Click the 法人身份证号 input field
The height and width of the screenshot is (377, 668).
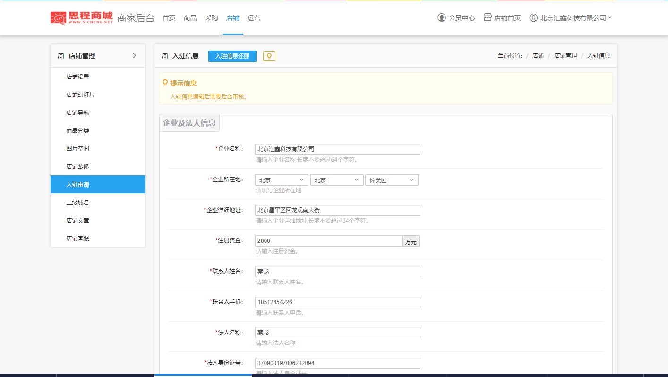pyautogui.click(x=337, y=363)
